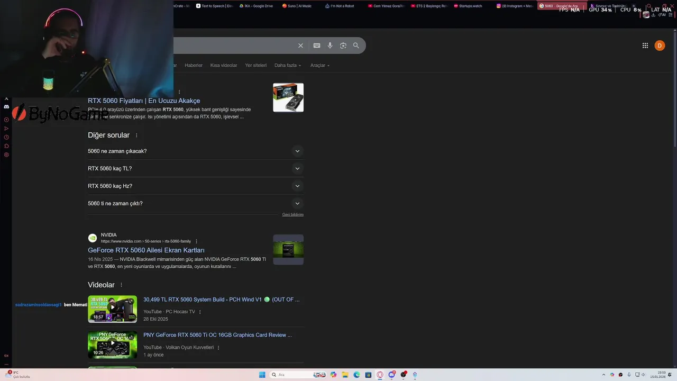This screenshot has height=381, width=677.
Task: Open History clock icon in sidebar
Action: (6, 137)
